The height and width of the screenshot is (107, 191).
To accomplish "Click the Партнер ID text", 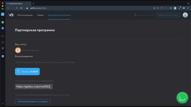I will point(145,15).
